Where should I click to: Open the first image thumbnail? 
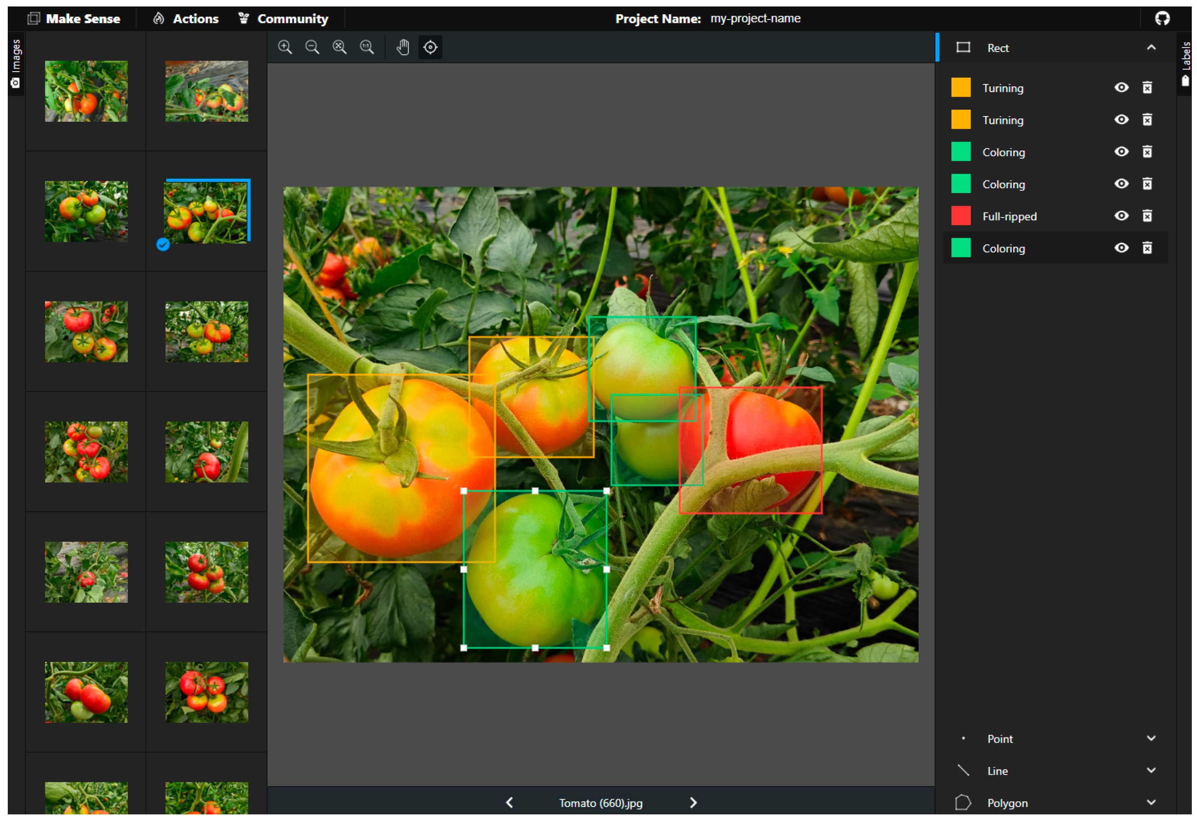86,92
